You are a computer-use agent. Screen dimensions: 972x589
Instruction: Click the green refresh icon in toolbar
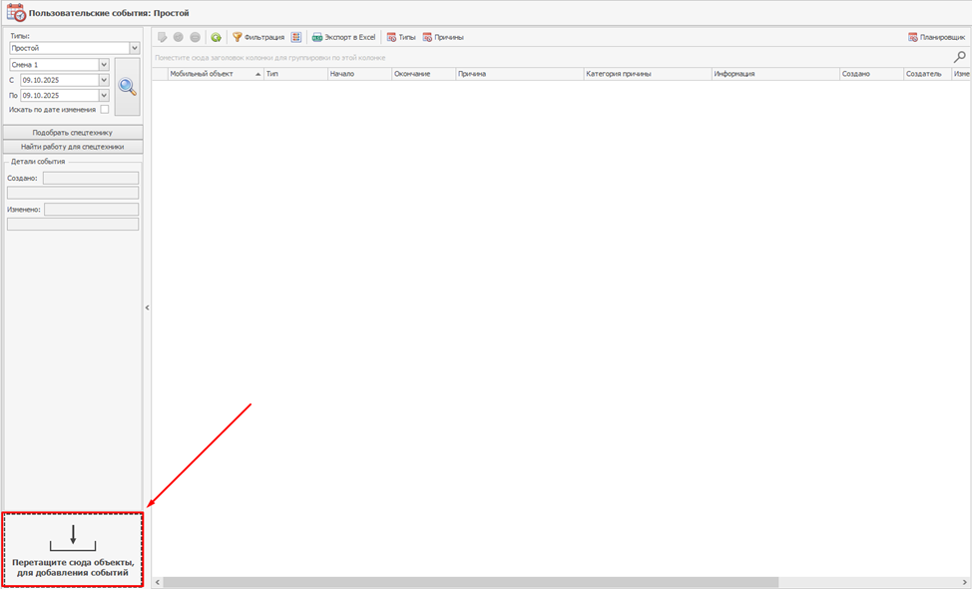point(216,37)
